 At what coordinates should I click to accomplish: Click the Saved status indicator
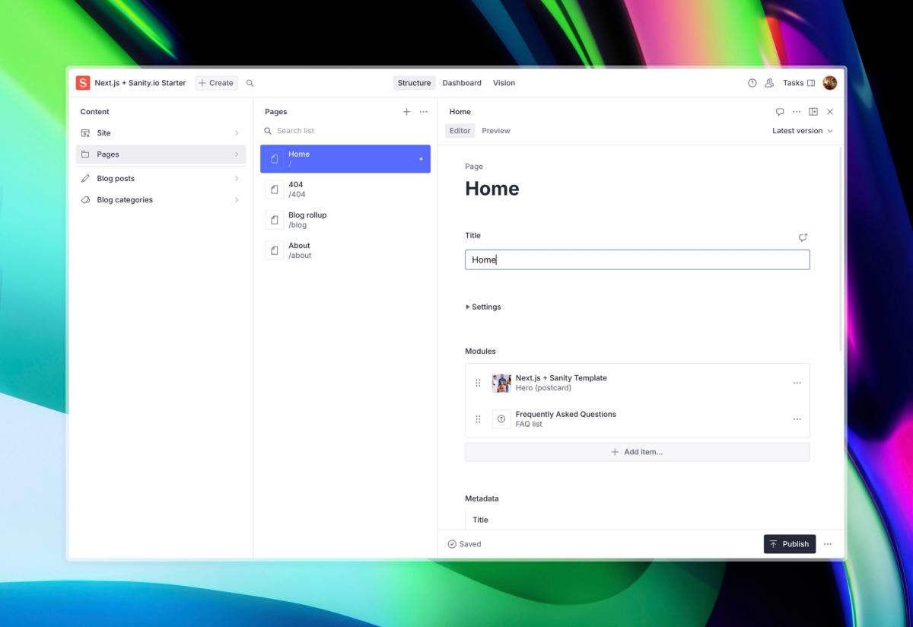pos(465,544)
